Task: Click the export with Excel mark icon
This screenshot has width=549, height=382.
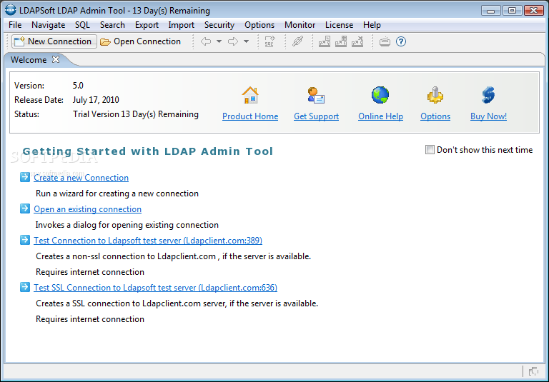Action: coord(357,41)
